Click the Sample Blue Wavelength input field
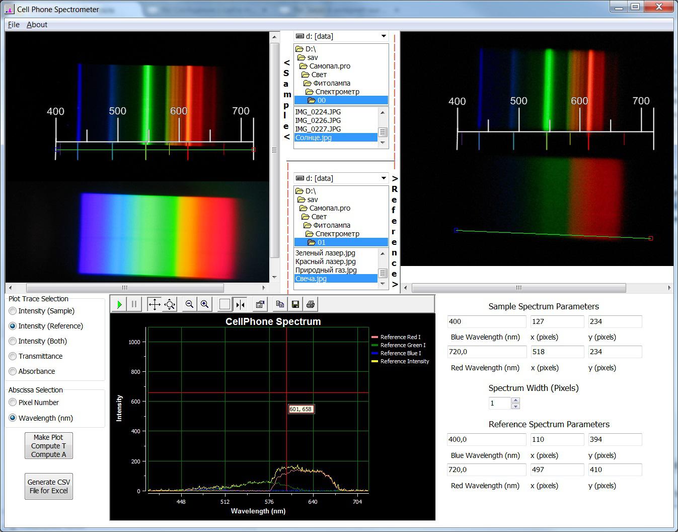The image size is (678, 532). (486, 321)
